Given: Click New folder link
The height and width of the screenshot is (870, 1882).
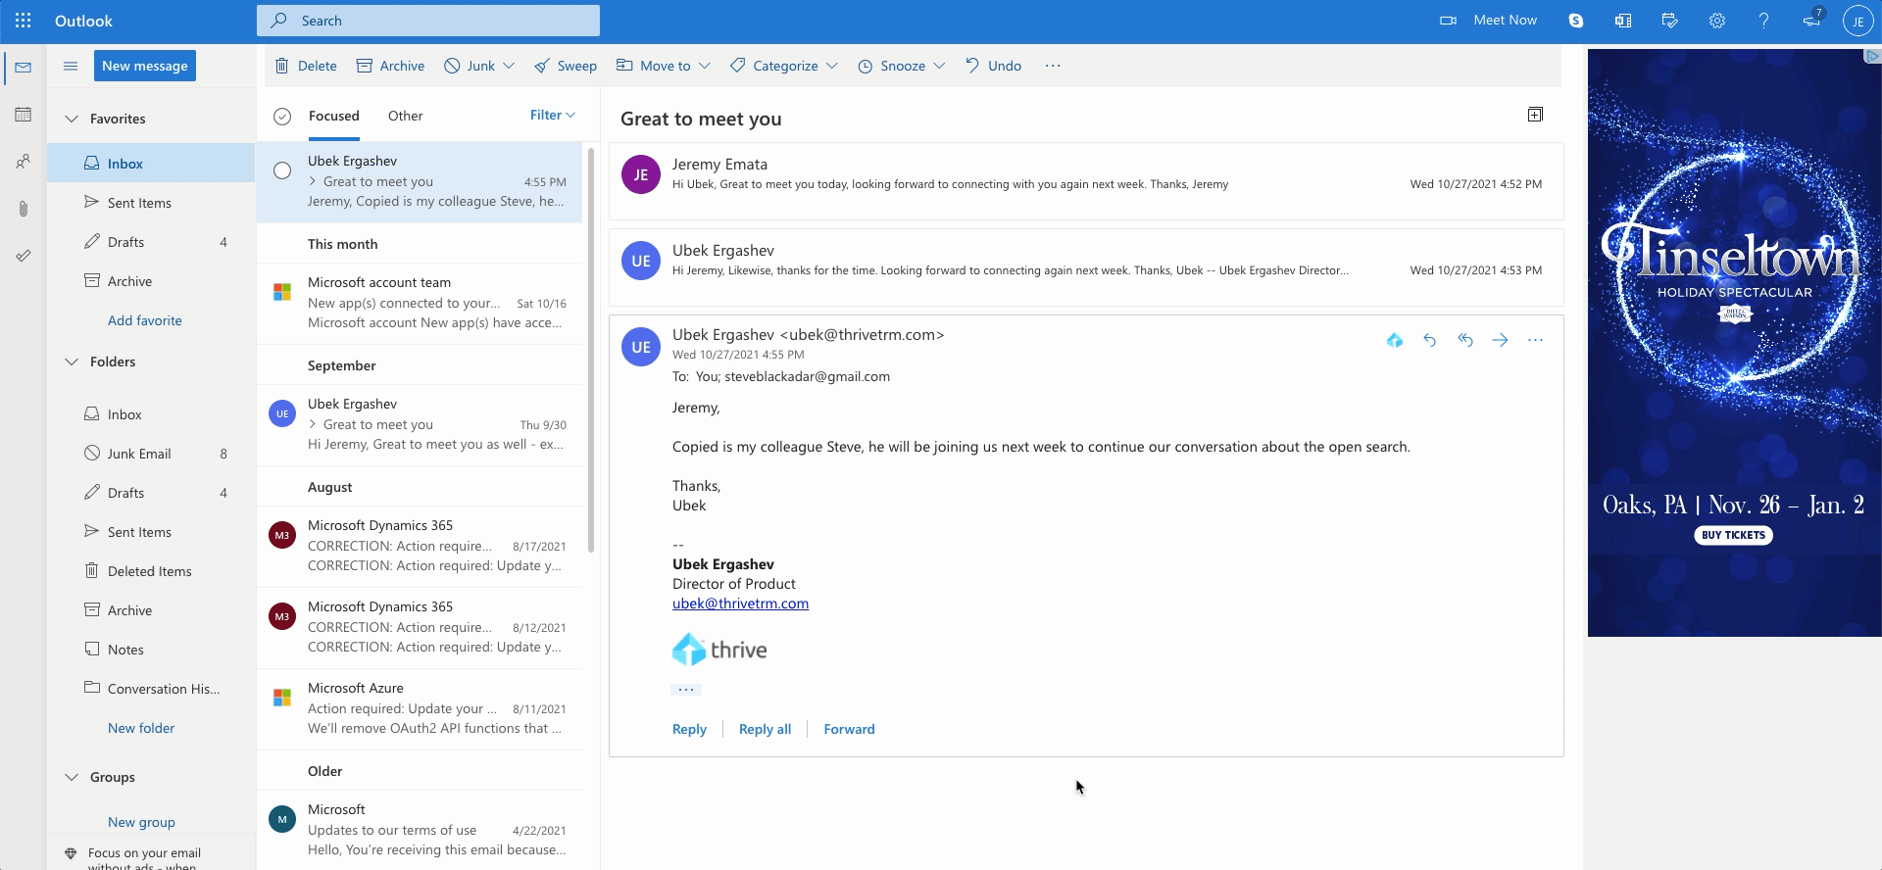Looking at the screenshot, I should click(141, 728).
